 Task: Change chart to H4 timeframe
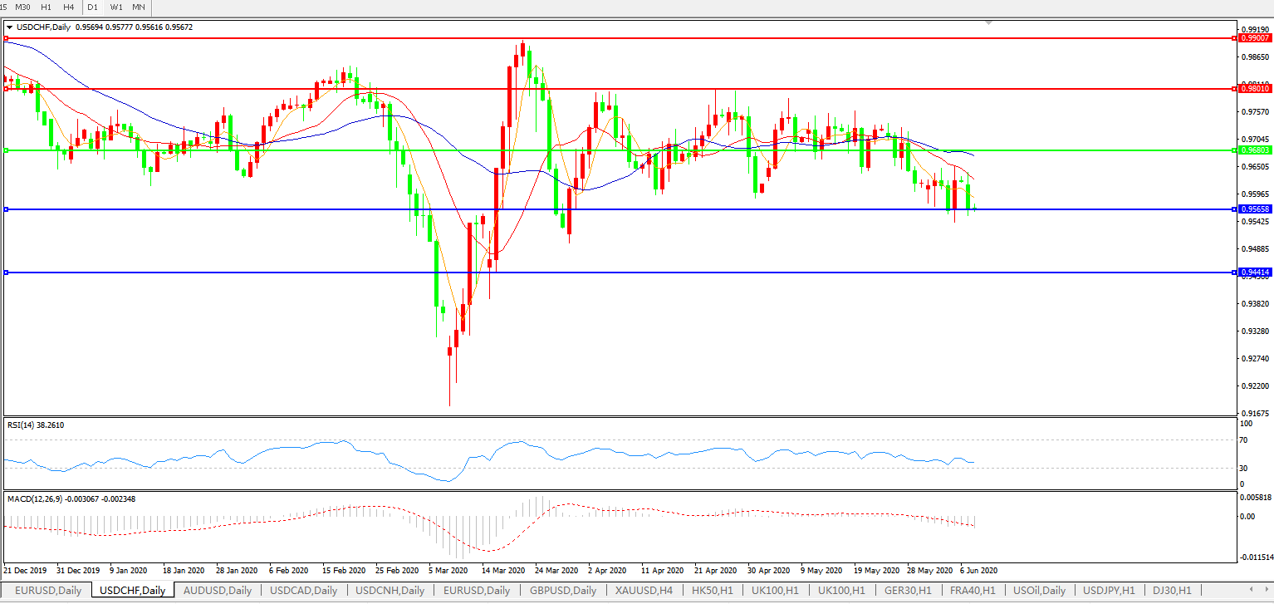coord(69,7)
